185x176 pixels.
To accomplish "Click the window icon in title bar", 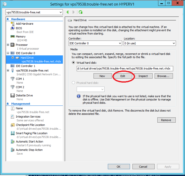I will [5, 4].
